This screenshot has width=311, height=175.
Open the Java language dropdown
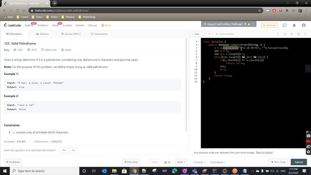click(x=201, y=34)
